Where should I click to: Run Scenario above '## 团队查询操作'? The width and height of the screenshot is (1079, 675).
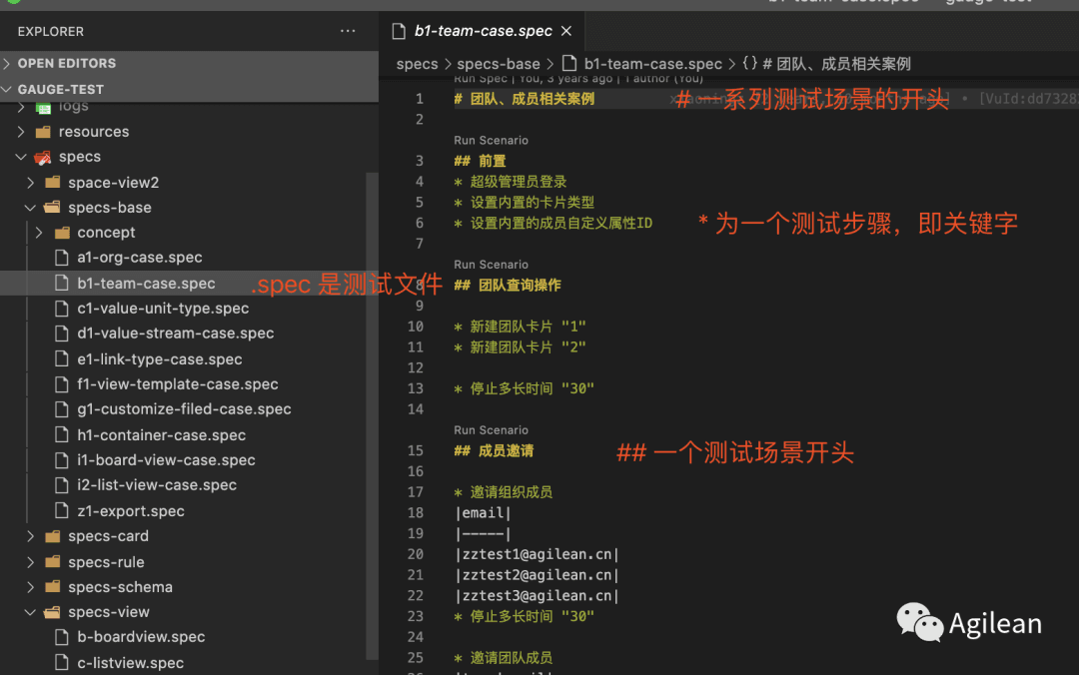(x=491, y=265)
